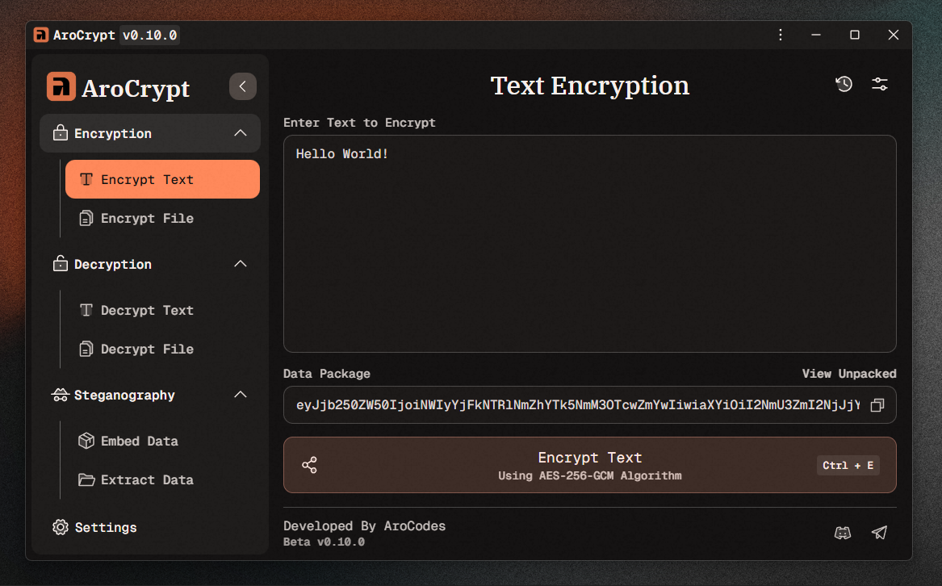Screen dimensions: 942x586
Task: Click the share icon on Encrypt Text button
Action: (x=309, y=465)
